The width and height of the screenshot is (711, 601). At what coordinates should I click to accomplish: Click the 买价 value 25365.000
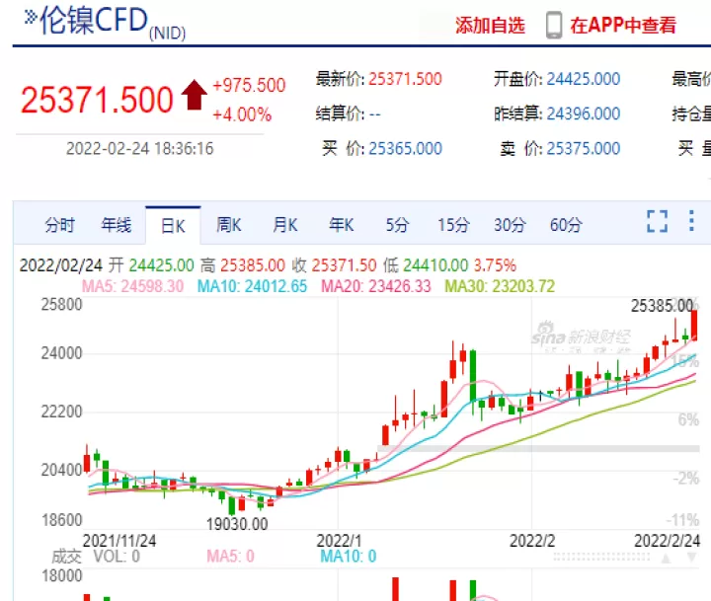[x=406, y=149]
